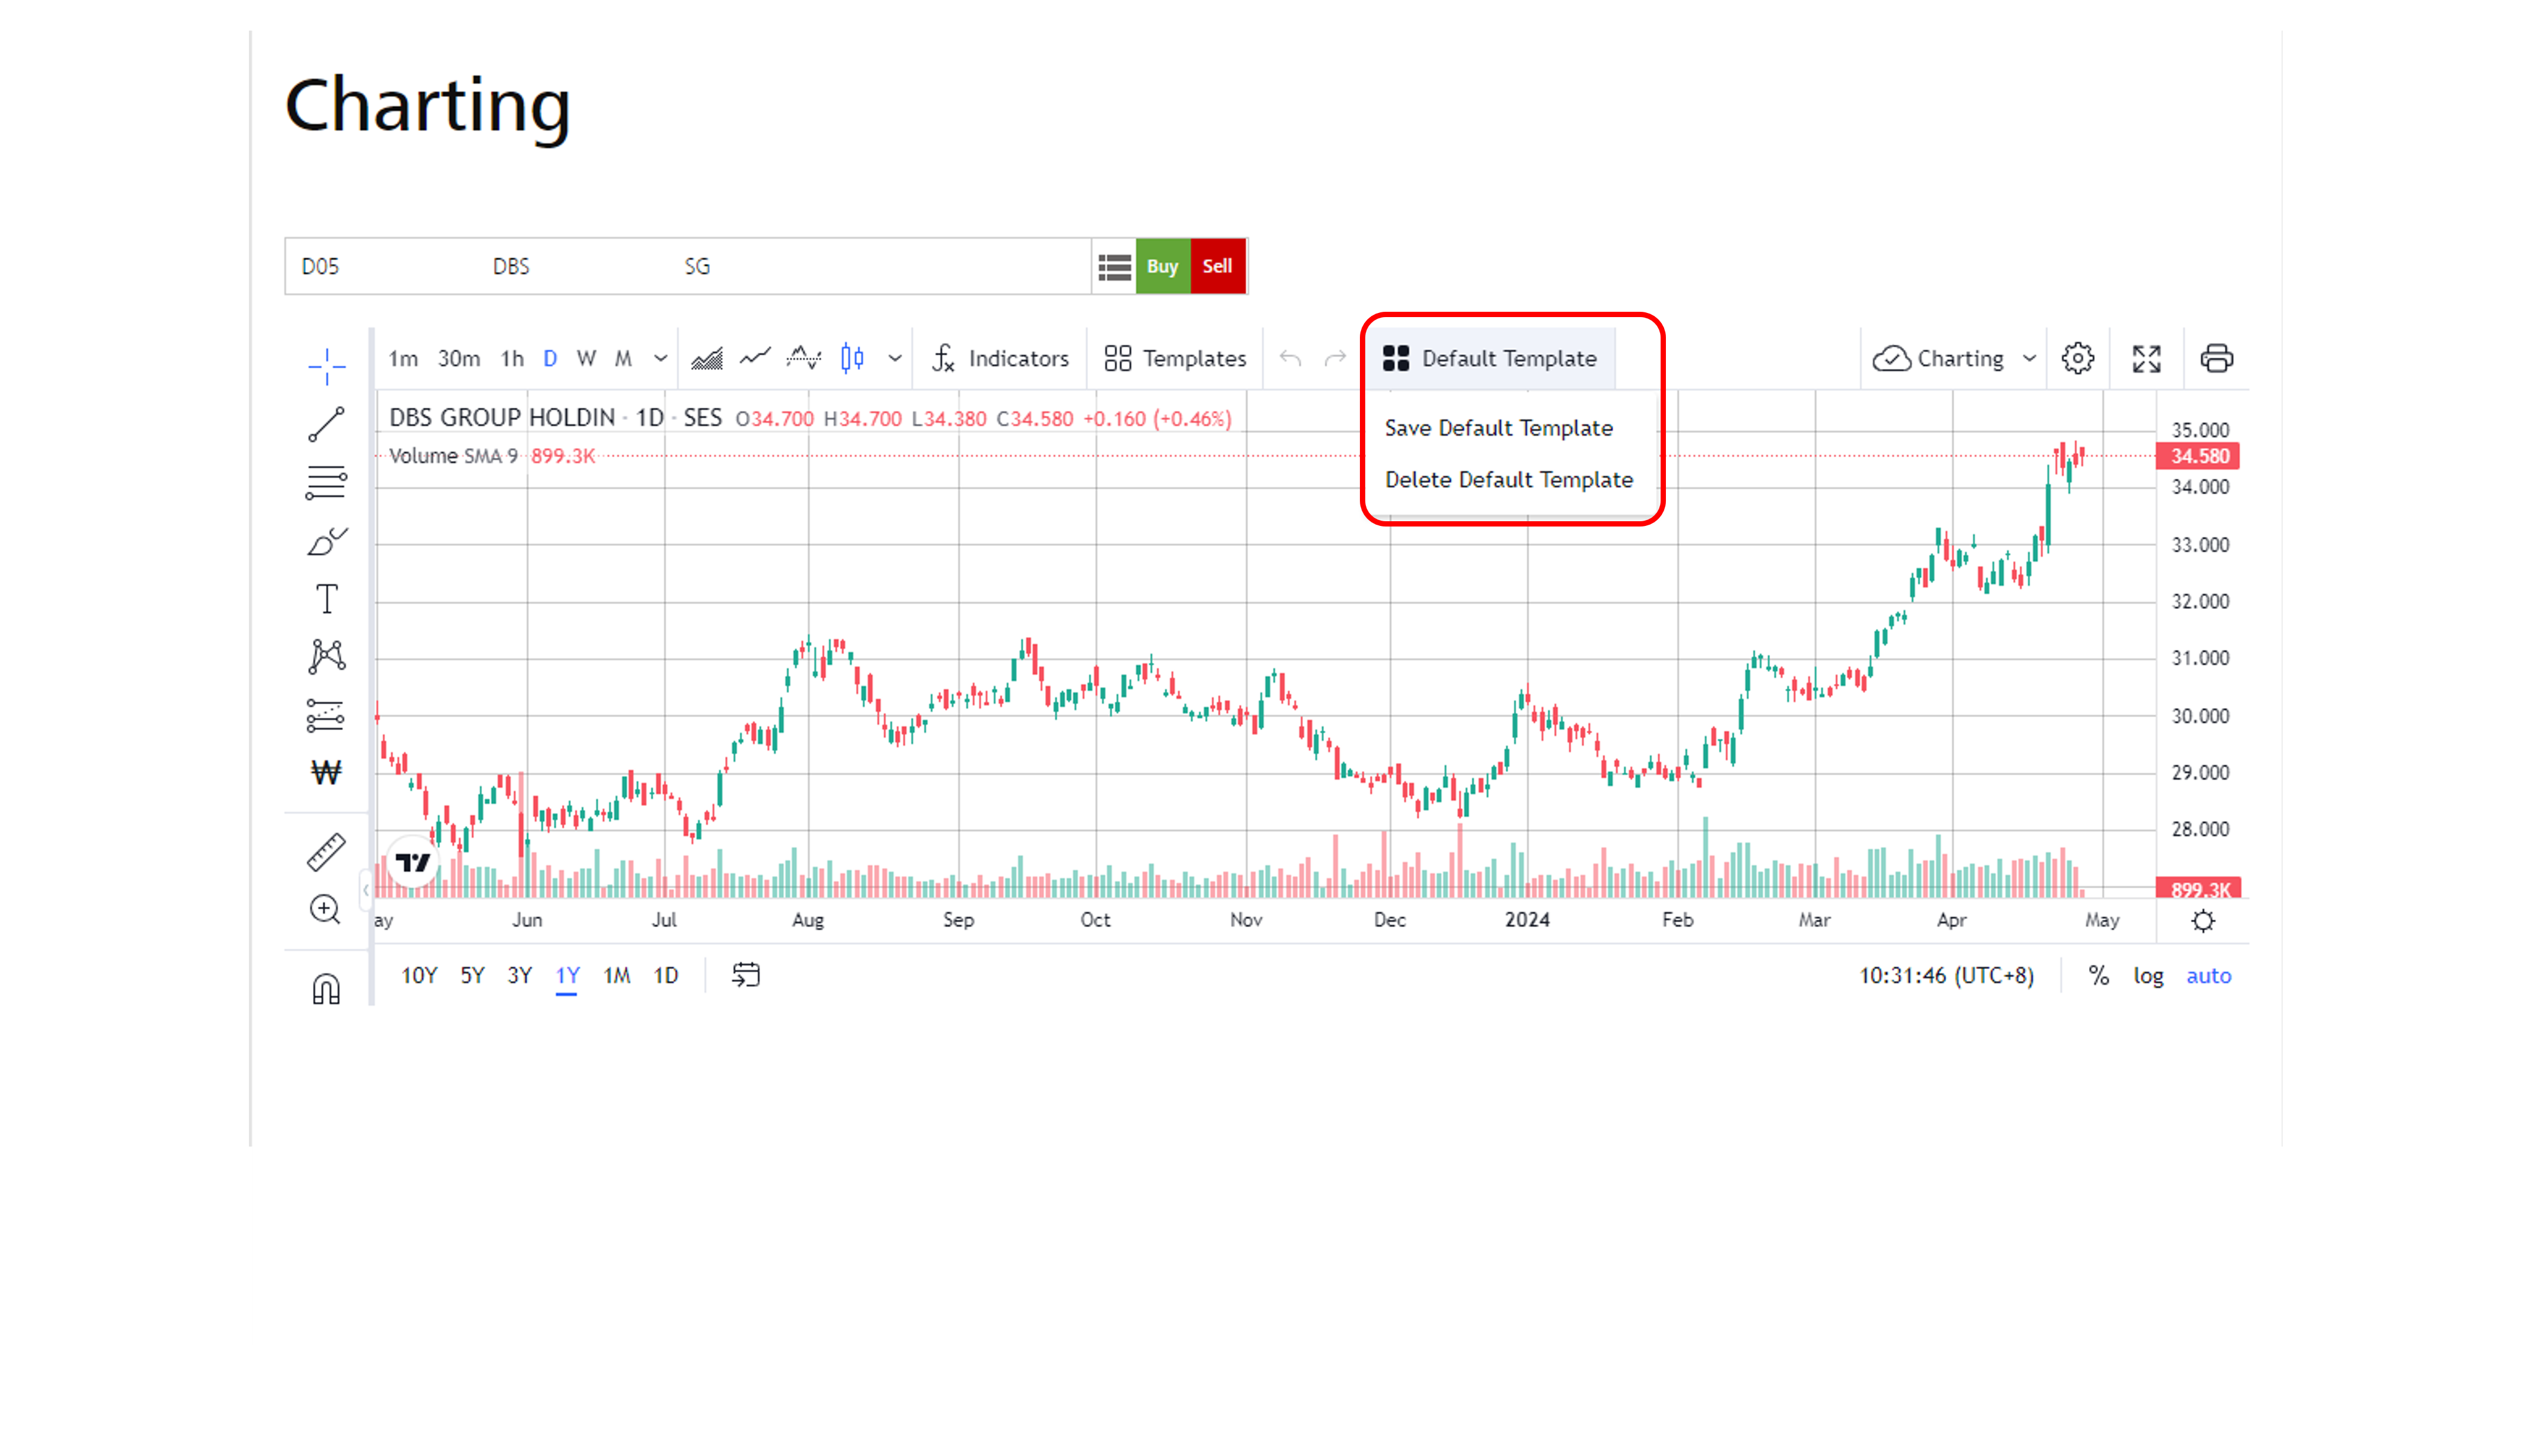
Task: Toggle the log scale option
Action: coord(2148,975)
